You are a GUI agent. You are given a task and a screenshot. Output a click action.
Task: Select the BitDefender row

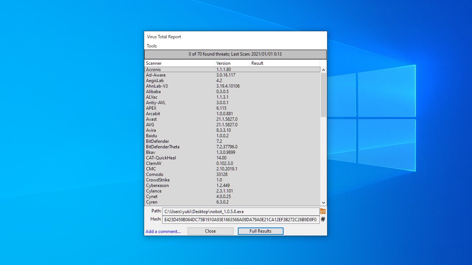click(232, 141)
